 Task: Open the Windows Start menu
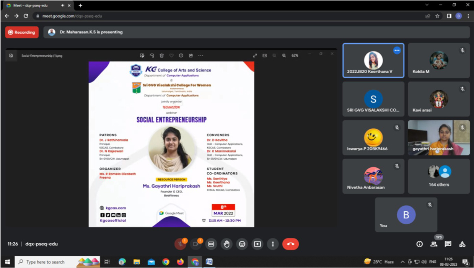click(x=7, y=262)
